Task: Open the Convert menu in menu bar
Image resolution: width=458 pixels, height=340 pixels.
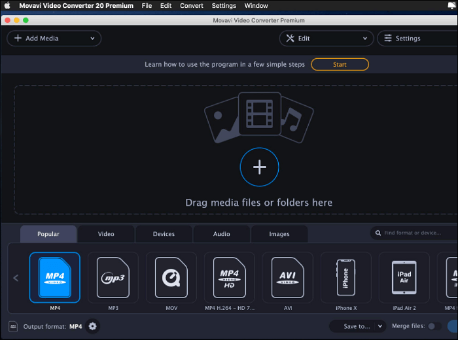Action: (192, 6)
